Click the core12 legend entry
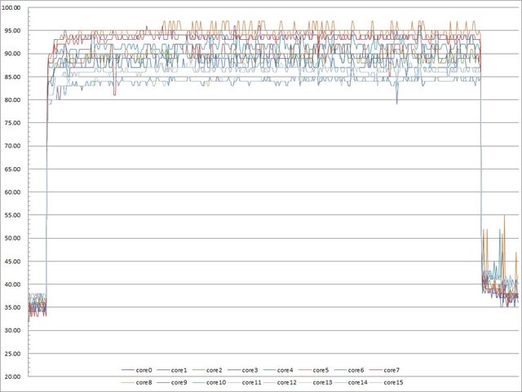The image size is (522, 392). click(287, 381)
